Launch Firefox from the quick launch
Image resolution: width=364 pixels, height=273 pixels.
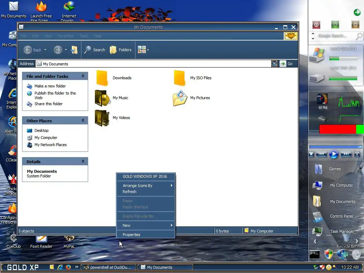[x=68, y=267]
